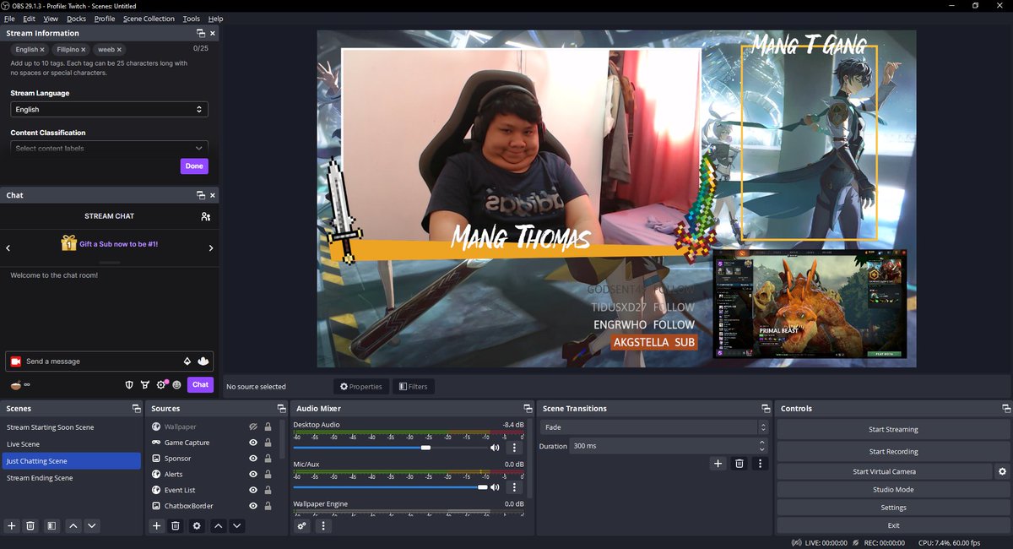
Task: Open the Tools menu
Action: 192,19
